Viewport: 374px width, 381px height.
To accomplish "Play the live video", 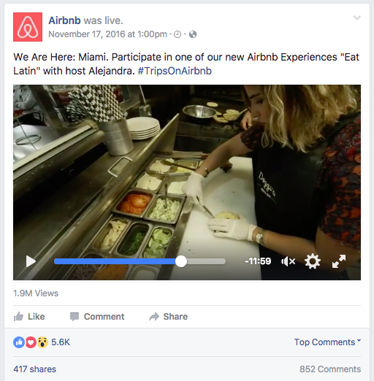I will point(31,261).
